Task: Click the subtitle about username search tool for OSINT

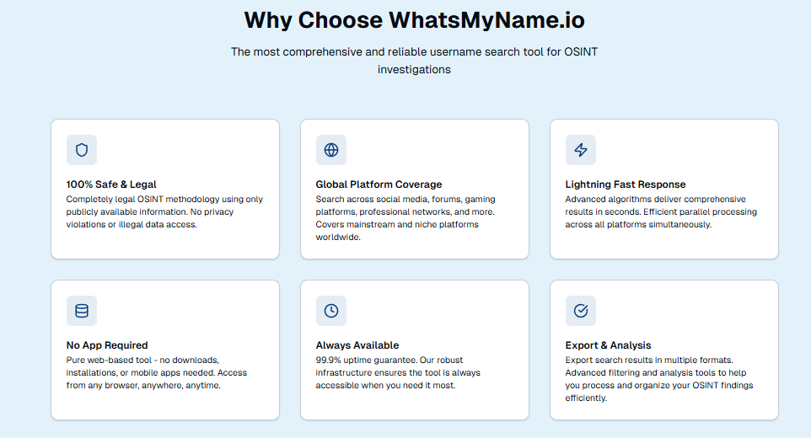Action: pos(414,61)
